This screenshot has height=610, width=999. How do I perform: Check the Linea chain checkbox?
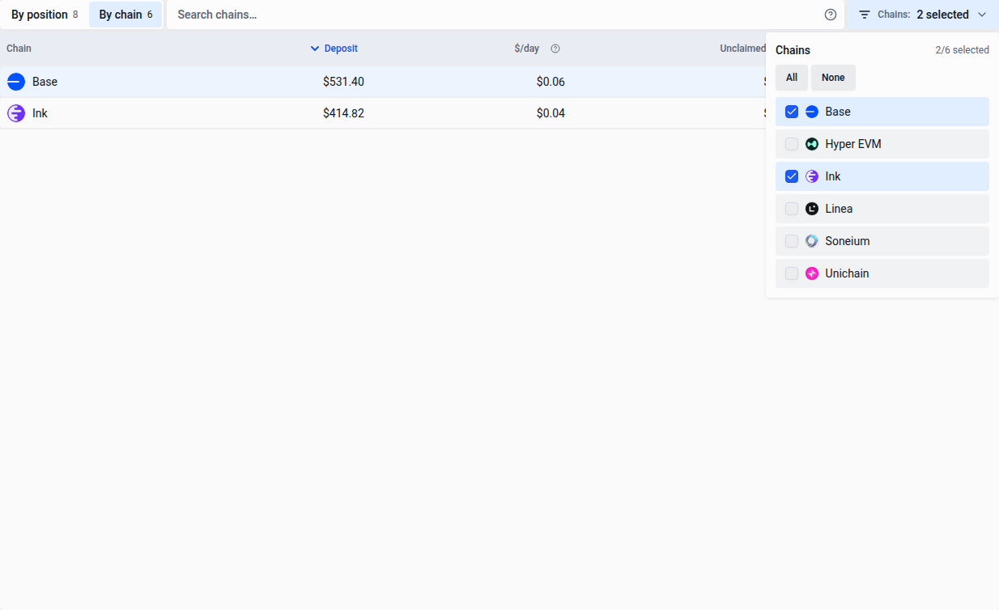coord(792,209)
